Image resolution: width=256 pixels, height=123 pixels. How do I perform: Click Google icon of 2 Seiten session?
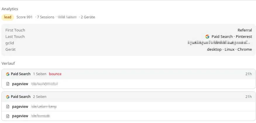pos(8,97)
